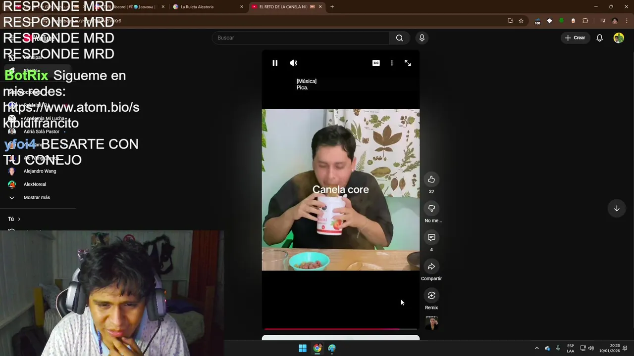Open the Crear create menu

[575, 38]
